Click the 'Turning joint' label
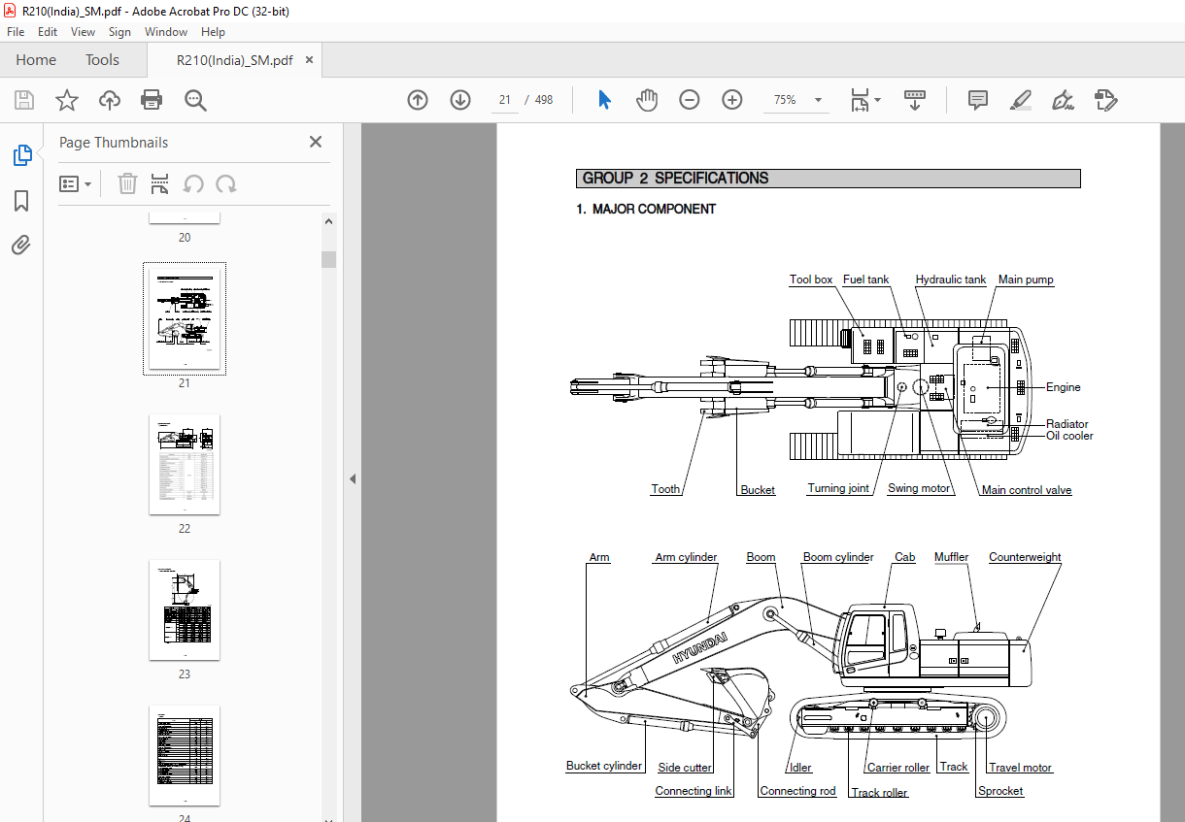Screen dimensions: 1185x822 click(838, 488)
